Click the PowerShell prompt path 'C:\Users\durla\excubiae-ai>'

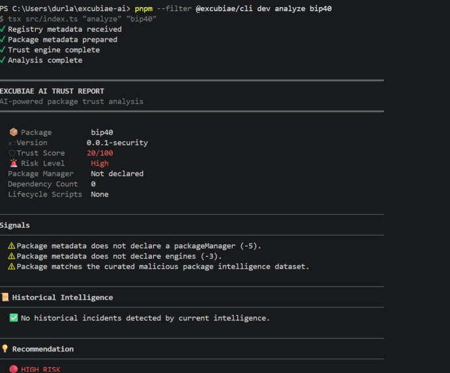(x=71, y=8)
